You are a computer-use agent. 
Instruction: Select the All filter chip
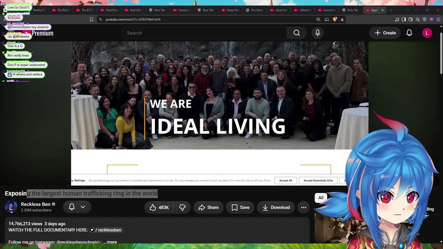point(321,198)
